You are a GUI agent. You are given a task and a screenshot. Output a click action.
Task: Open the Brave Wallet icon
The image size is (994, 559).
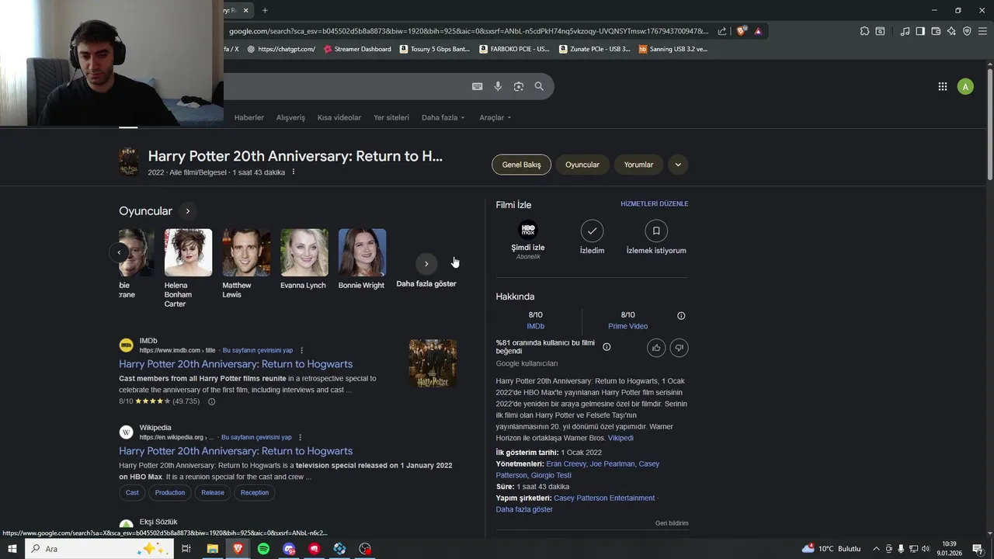pyautogui.click(x=936, y=31)
